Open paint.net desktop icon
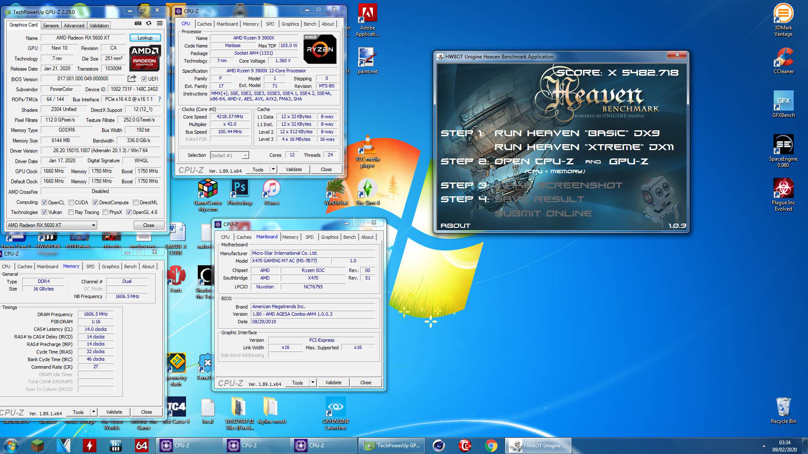This screenshot has width=808, height=454. pyautogui.click(x=367, y=61)
